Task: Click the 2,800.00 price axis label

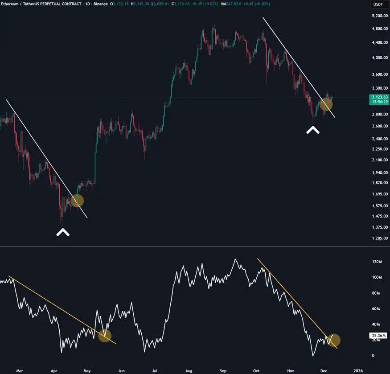Action: click(380, 114)
